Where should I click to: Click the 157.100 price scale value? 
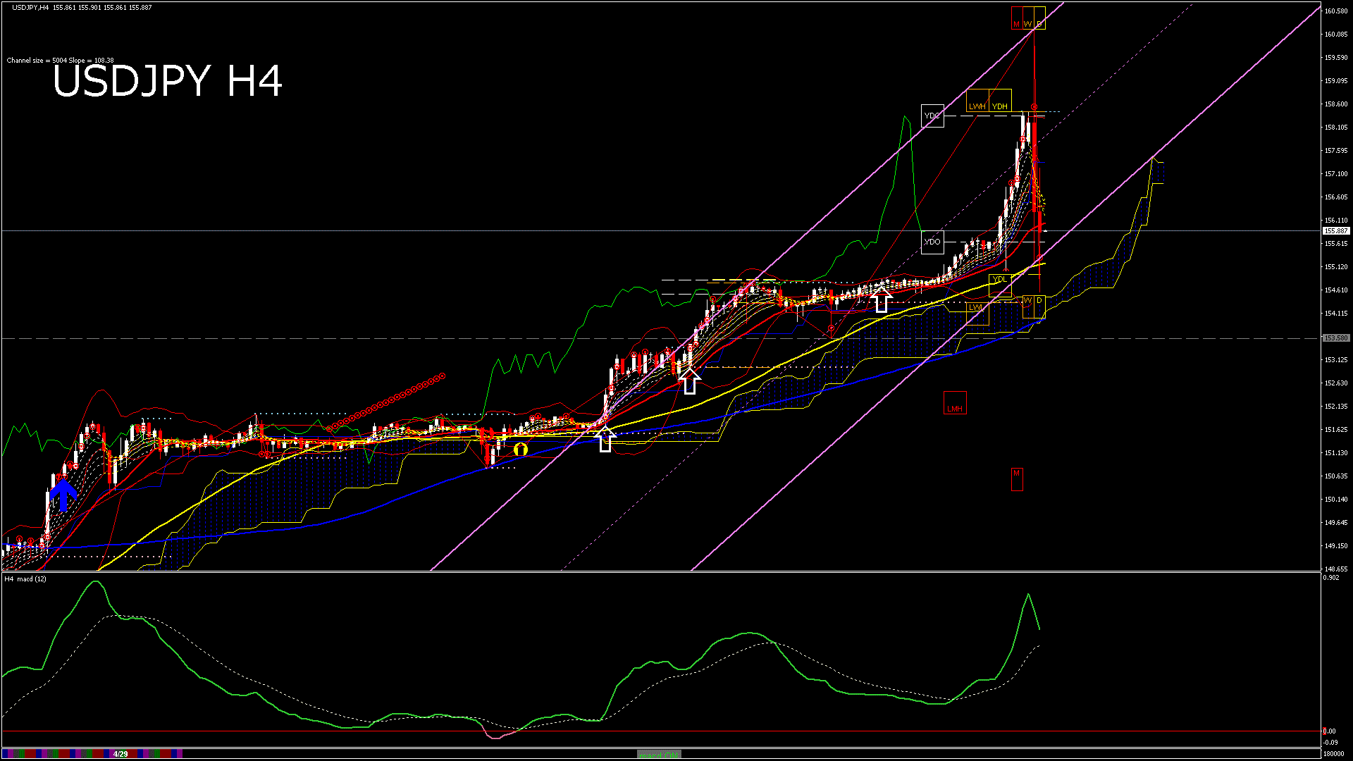coord(1336,174)
